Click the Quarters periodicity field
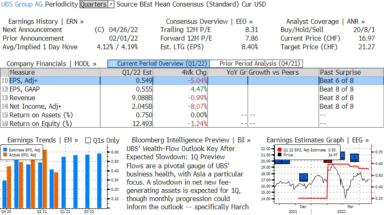Screen dimensions: 384x215 pyautogui.click(x=94, y=4)
